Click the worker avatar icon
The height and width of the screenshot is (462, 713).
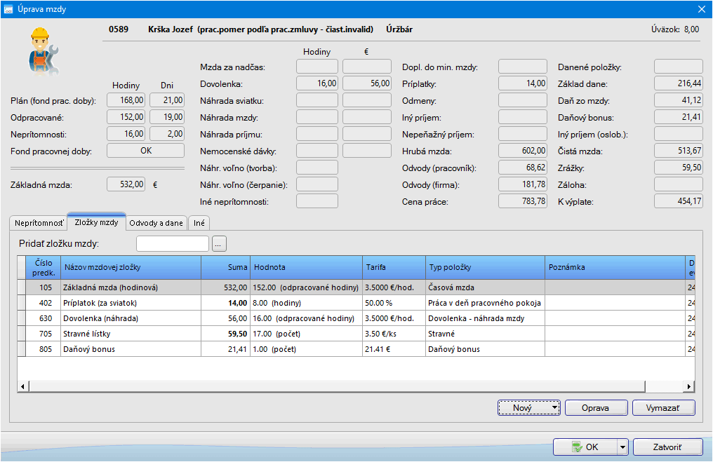tap(41, 51)
